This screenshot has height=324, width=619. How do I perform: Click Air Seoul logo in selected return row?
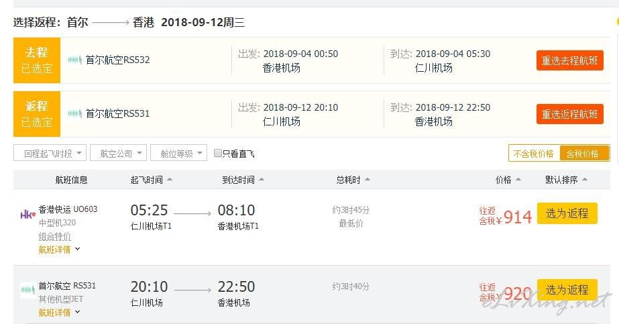point(74,113)
